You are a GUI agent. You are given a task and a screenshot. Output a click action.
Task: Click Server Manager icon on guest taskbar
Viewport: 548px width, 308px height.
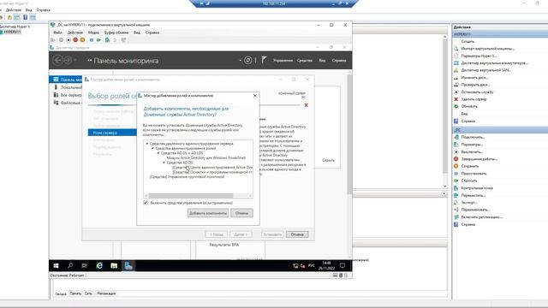coord(128,266)
